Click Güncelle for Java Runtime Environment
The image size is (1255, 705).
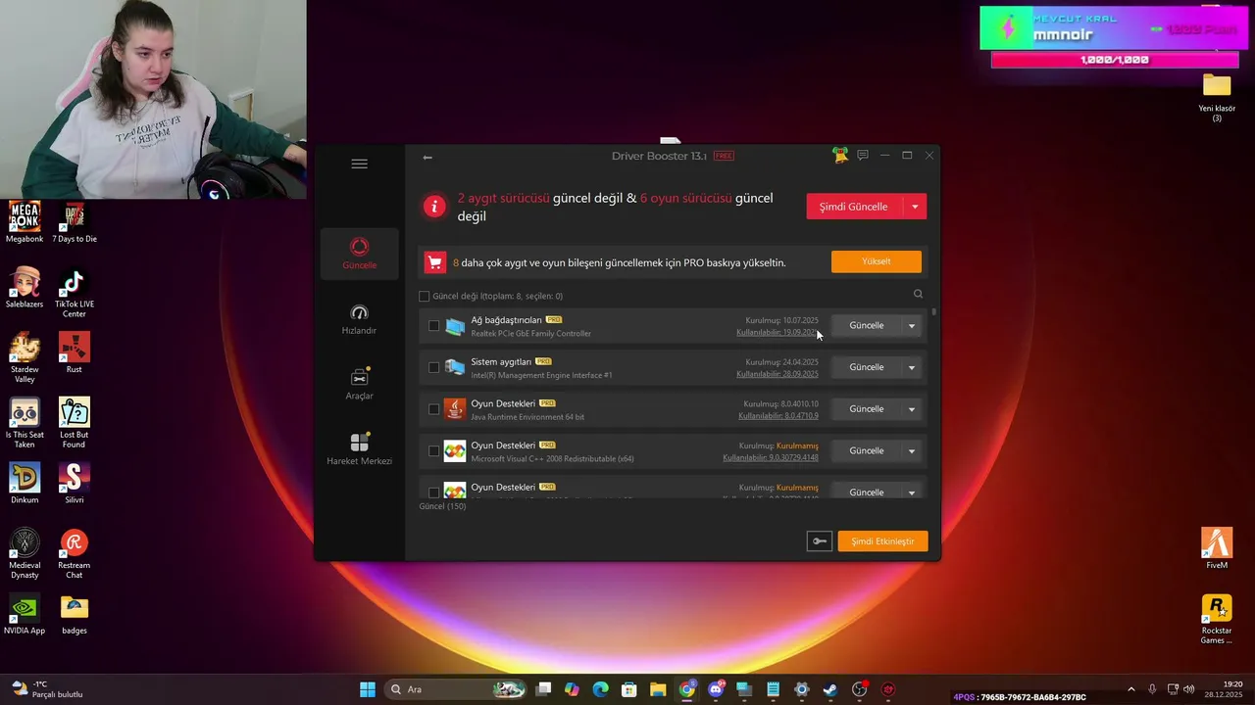[x=866, y=409]
